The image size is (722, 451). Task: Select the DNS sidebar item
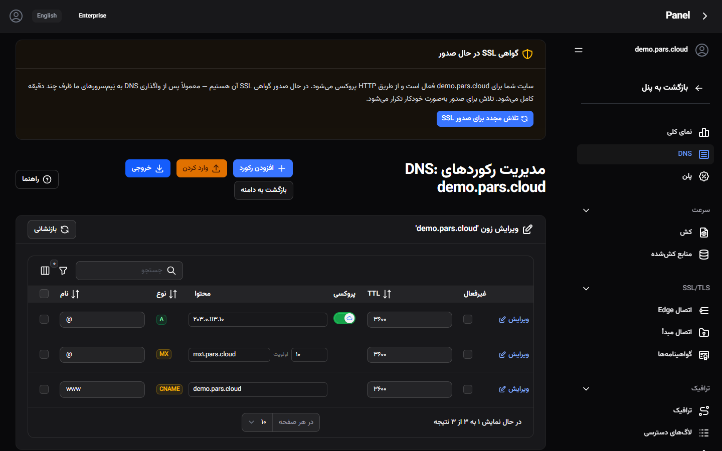coord(645,154)
